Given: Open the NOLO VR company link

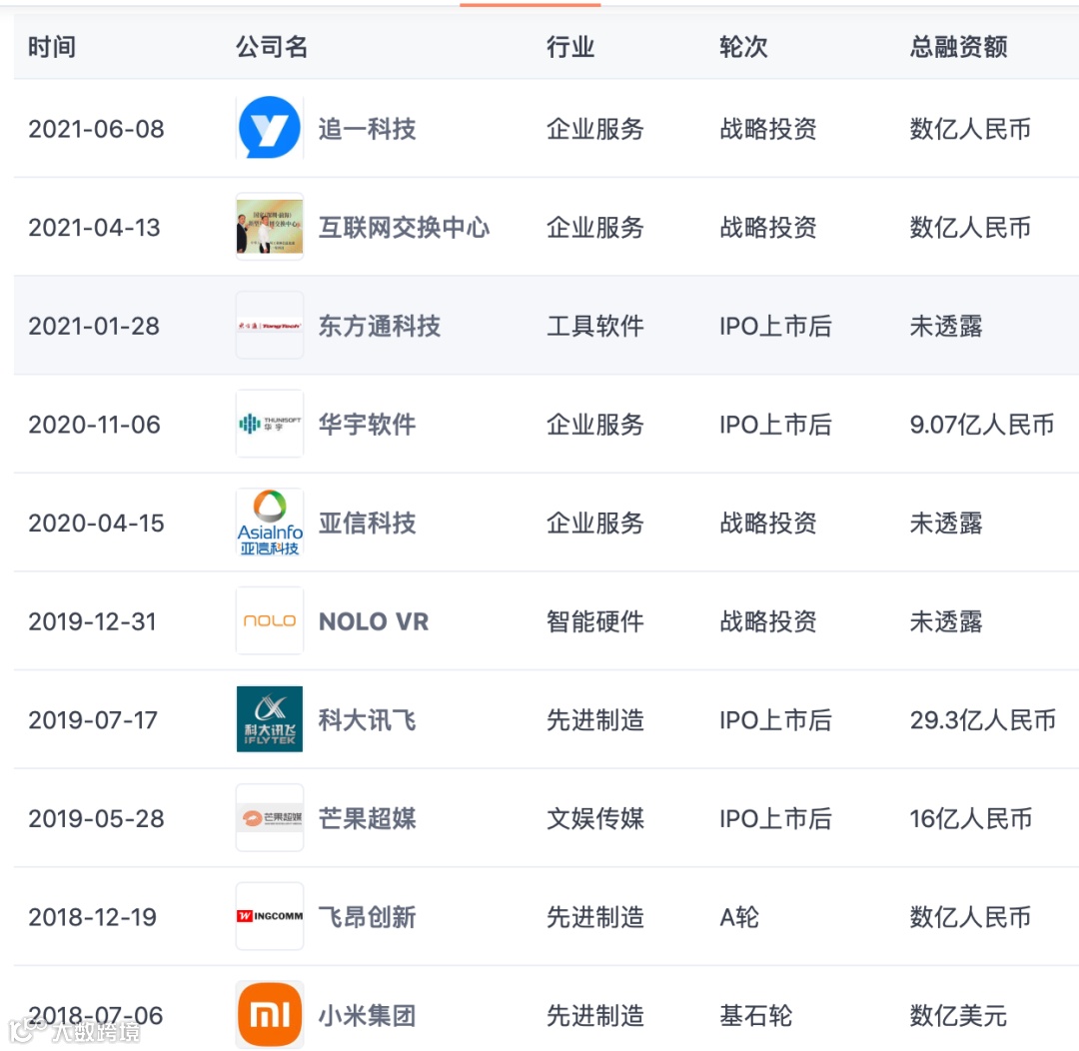Looking at the screenshot, I should tap(374, 621).
